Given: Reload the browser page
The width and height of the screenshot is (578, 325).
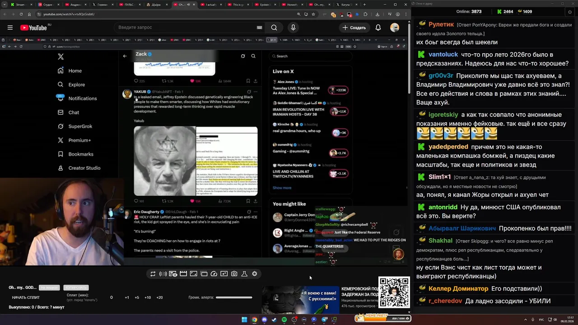Looking at the screenshot, I should [x=21, y=14].
